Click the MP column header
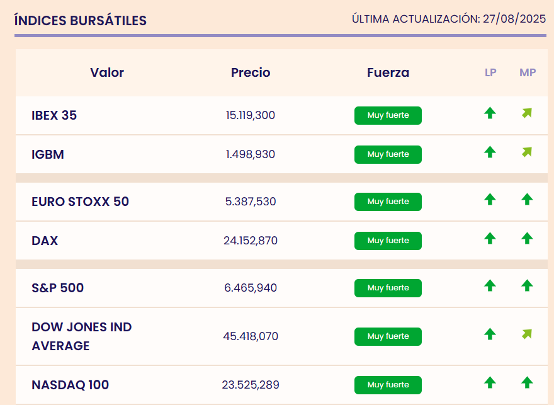Viewport: 554px width, 405px height. coord(528,72)
